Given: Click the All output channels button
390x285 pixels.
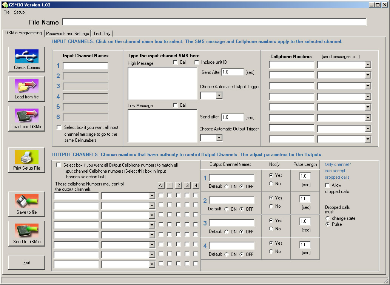Looking at the screenshot, I should (161, 185).
